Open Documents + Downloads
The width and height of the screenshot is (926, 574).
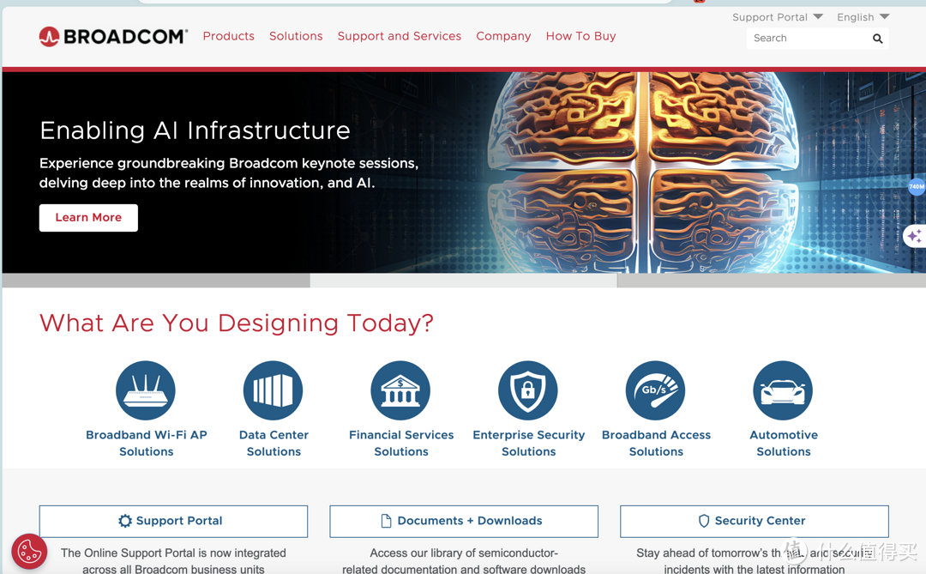[464, 521]
